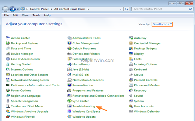Click the Device Manager icon

(x=8, y=54)
